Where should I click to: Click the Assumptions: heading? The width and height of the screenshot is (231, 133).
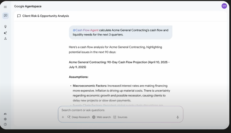[x=79, y=77]
